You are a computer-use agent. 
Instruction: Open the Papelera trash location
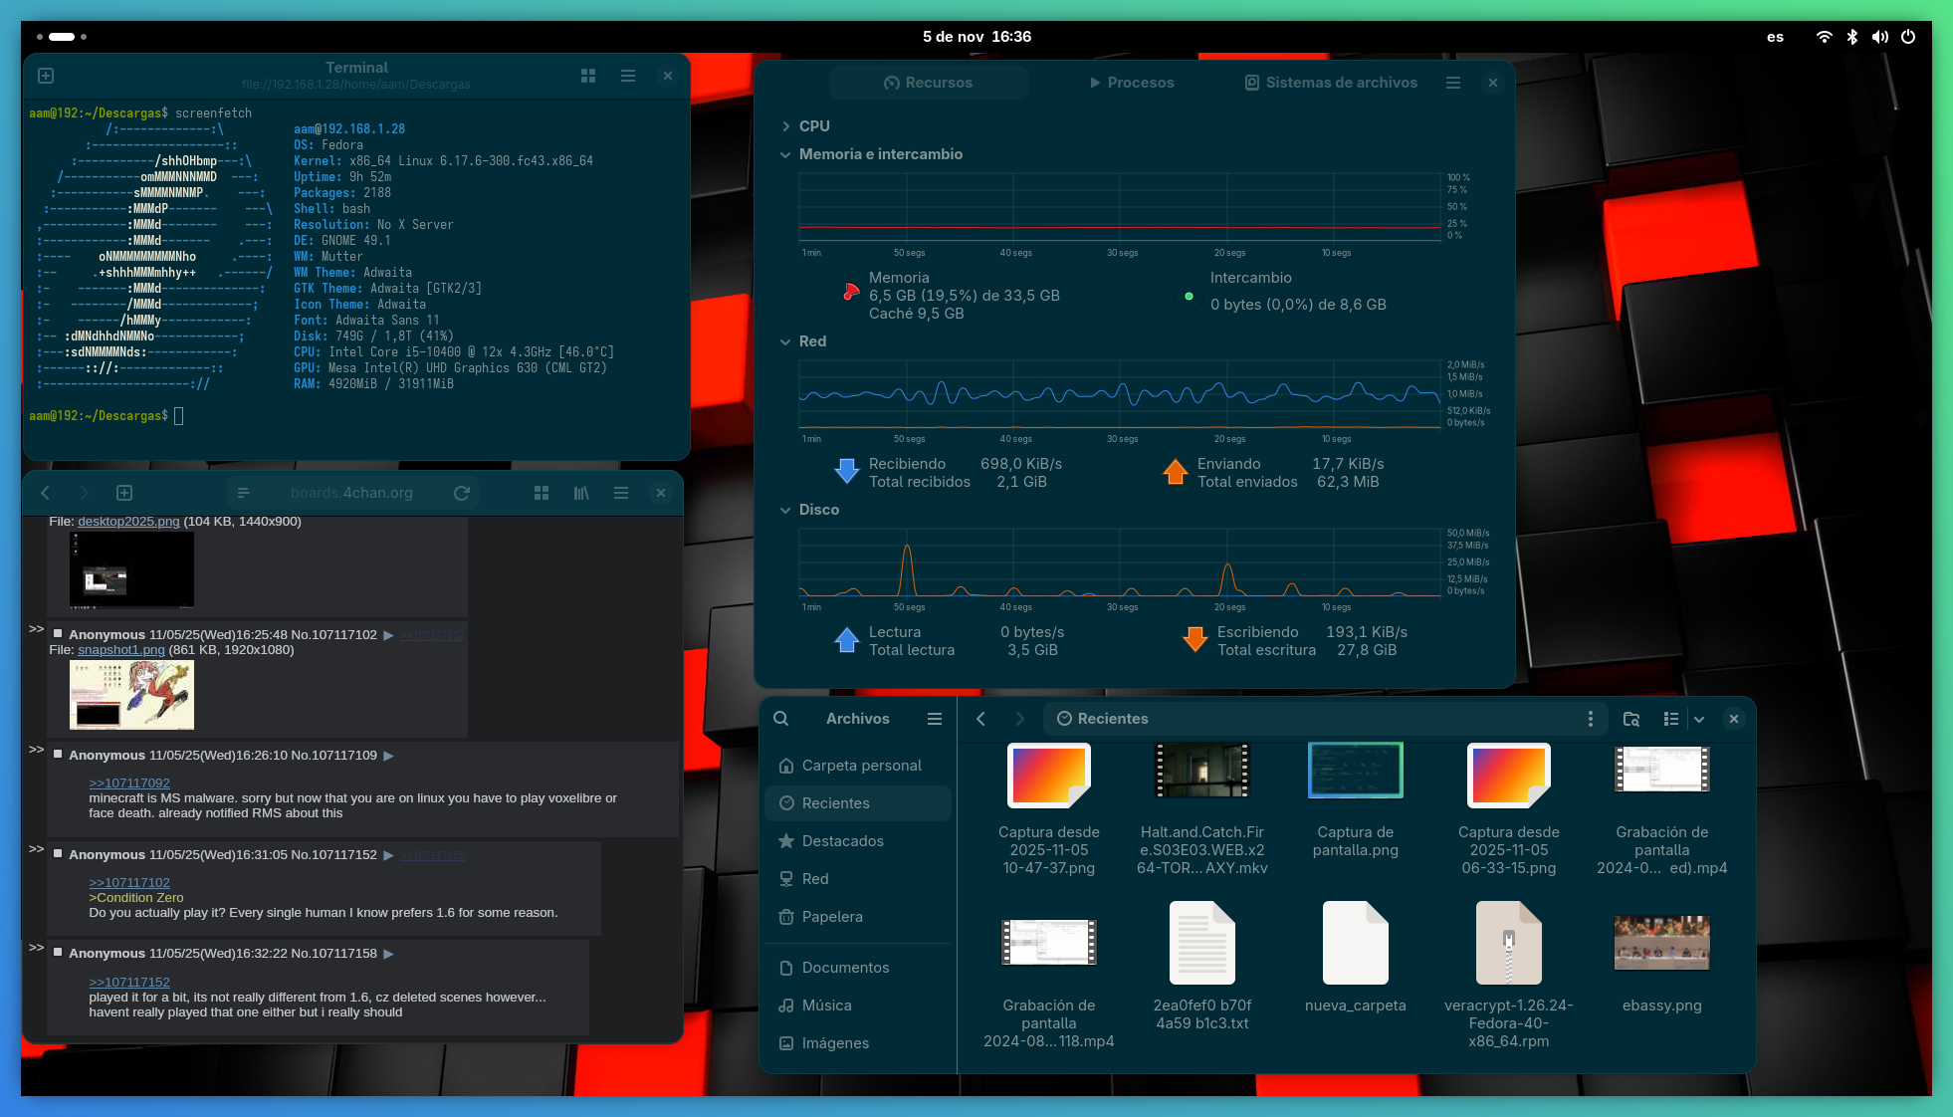click(x=832, y=917)
